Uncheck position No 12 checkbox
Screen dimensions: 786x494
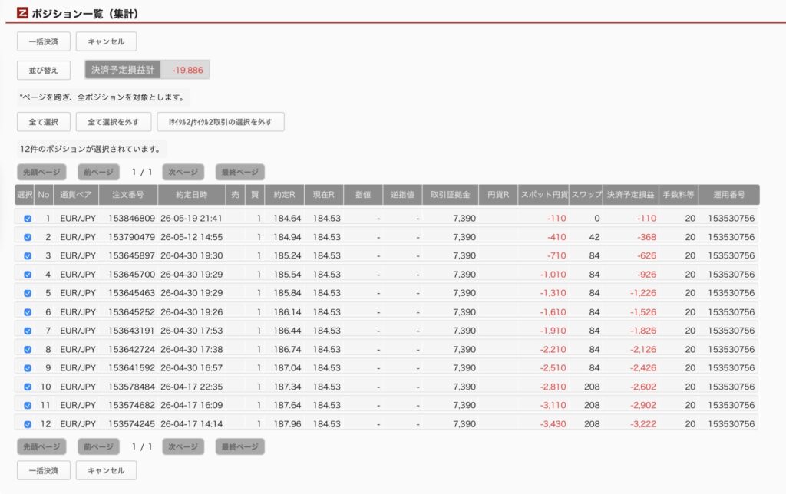click(28, 424)
